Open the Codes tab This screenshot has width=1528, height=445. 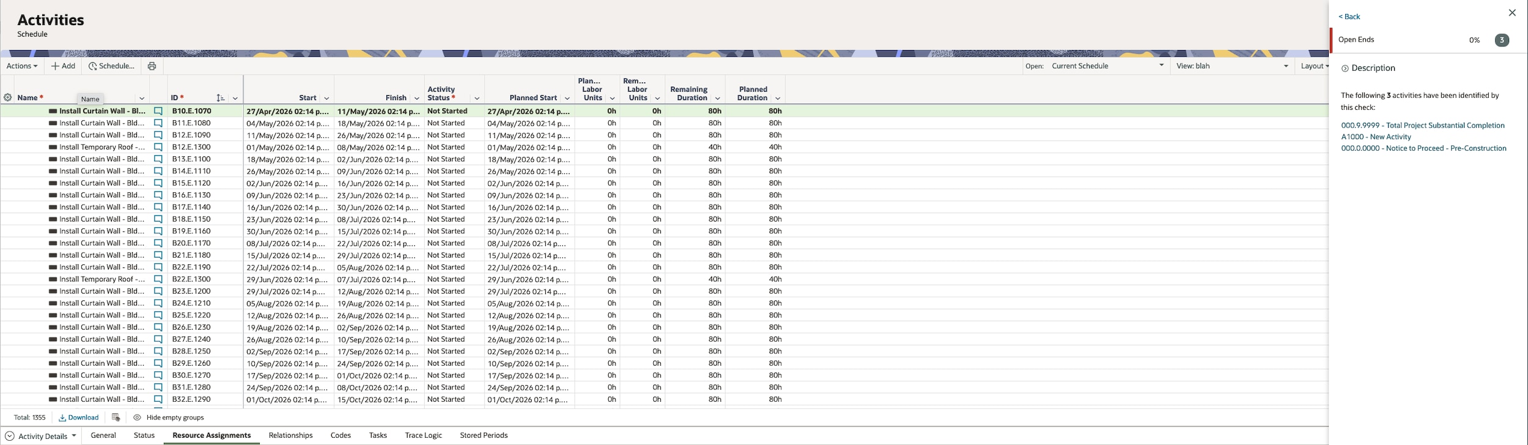[340, 435]
